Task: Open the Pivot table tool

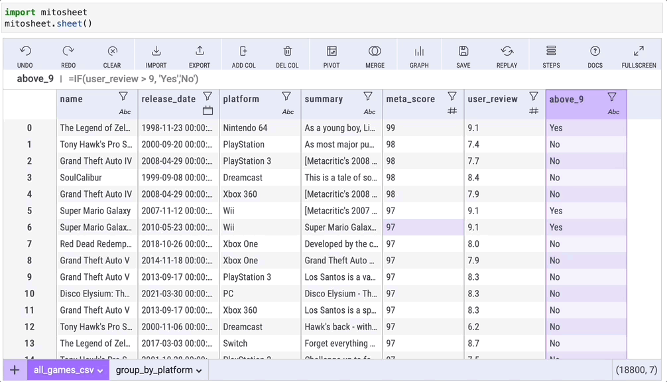Action: (332, 52)
